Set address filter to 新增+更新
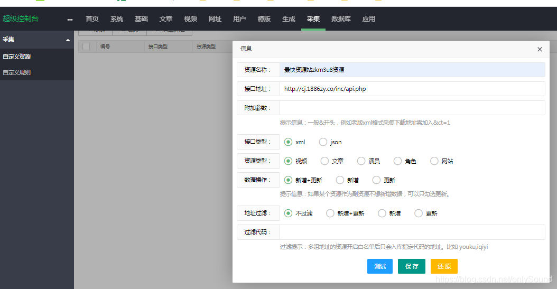The width and height of the screenshot is (557, 289). click(x=330, y=213)
